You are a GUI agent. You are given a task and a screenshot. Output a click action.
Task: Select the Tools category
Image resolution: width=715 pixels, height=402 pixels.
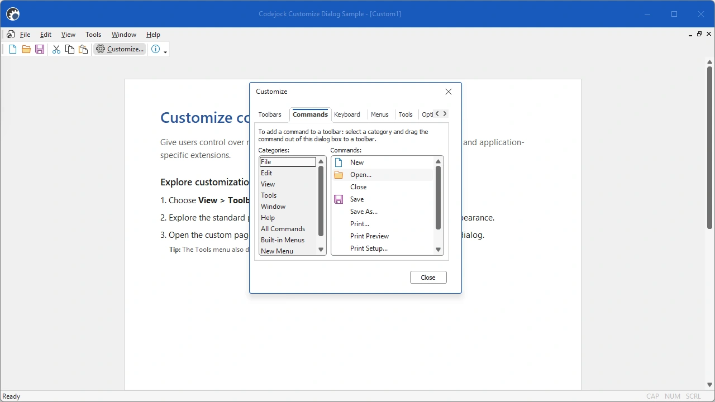(x=288, y=195)
